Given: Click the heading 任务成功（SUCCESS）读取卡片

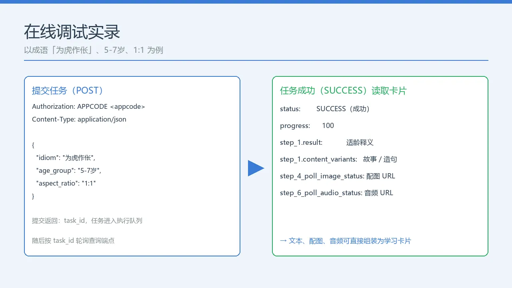Looking at the screenshot, I should pyautogui.click(x=343, y=91).
